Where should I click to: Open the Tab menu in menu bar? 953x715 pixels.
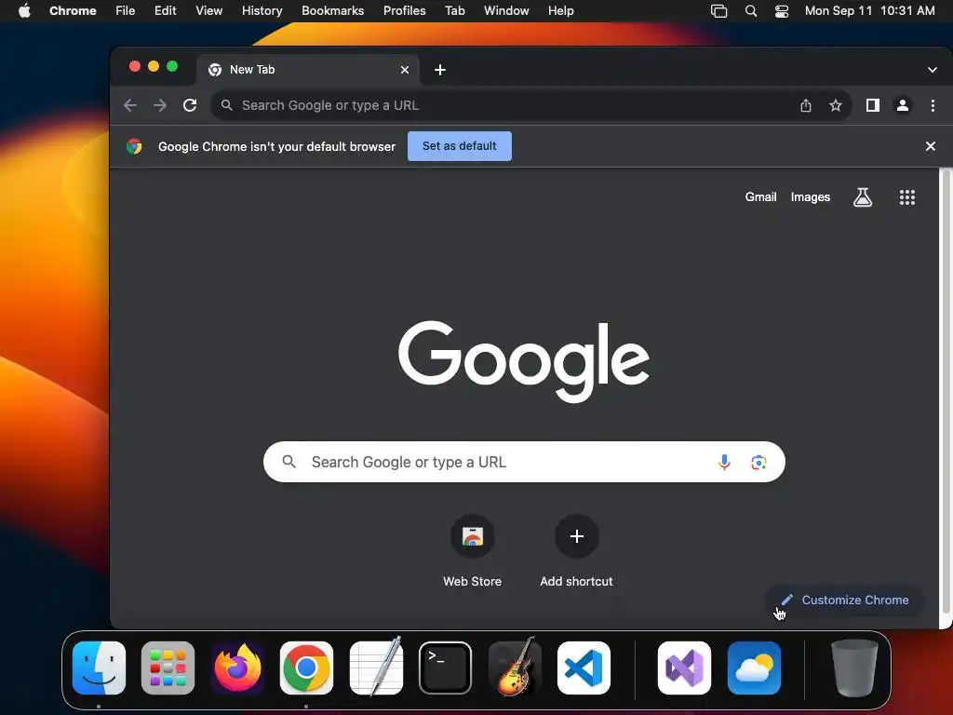click(454, 10)
